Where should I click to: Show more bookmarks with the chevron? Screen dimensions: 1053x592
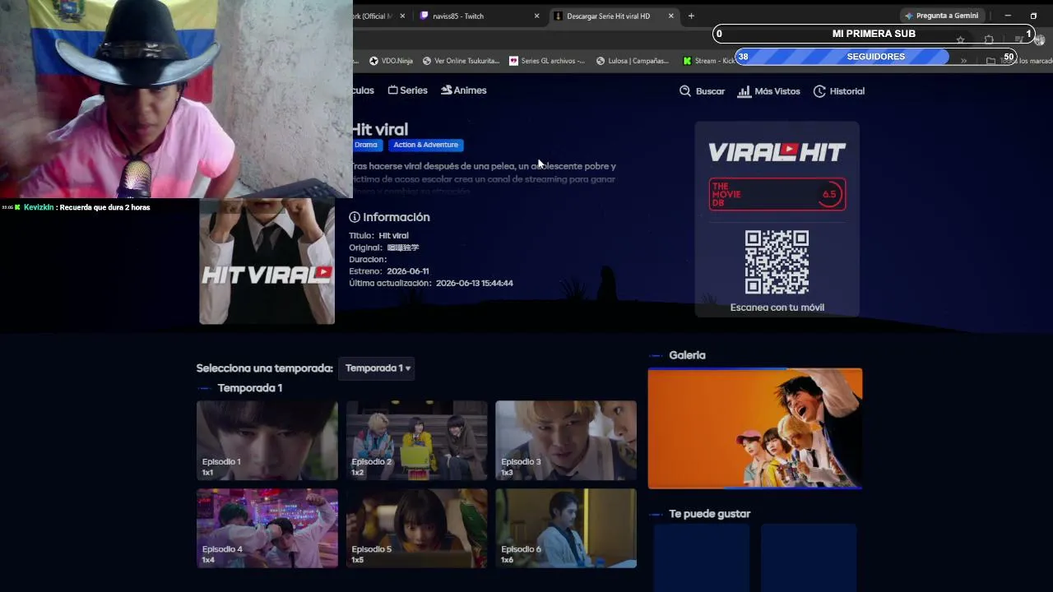pos(963,61)
